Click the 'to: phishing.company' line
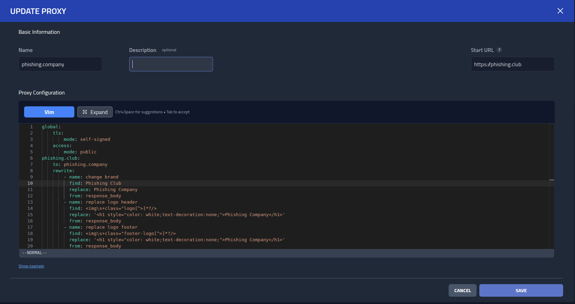This screenshot has width=575, height=304. pyautogui.click(x=80, y=165)
